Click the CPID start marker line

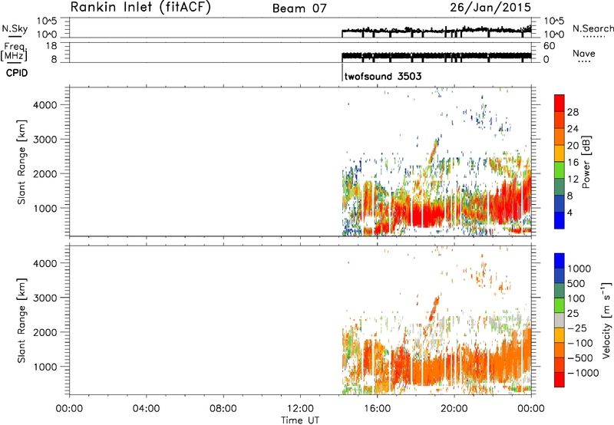click(342, 72)
